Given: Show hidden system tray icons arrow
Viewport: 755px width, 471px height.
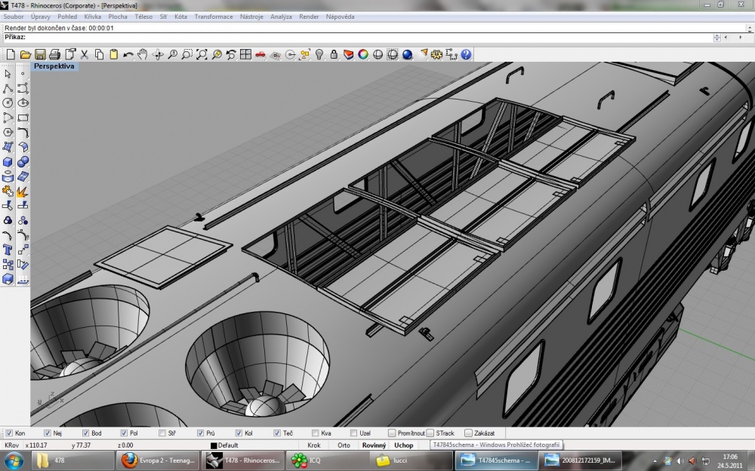Looking at the screenshot, I should 655,461.
